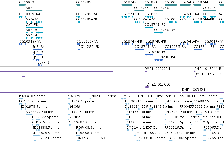This screenshot has width=224, height=142.
Task: Select the CG18748 gene label
Action: pyautogui.click(x=152, y=2)
